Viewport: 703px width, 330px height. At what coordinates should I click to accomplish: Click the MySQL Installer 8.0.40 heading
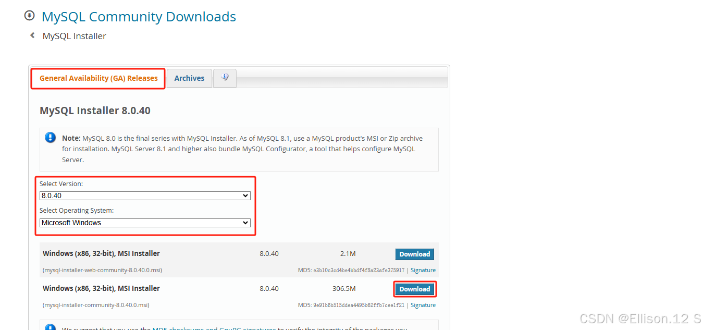pos(95,111)
